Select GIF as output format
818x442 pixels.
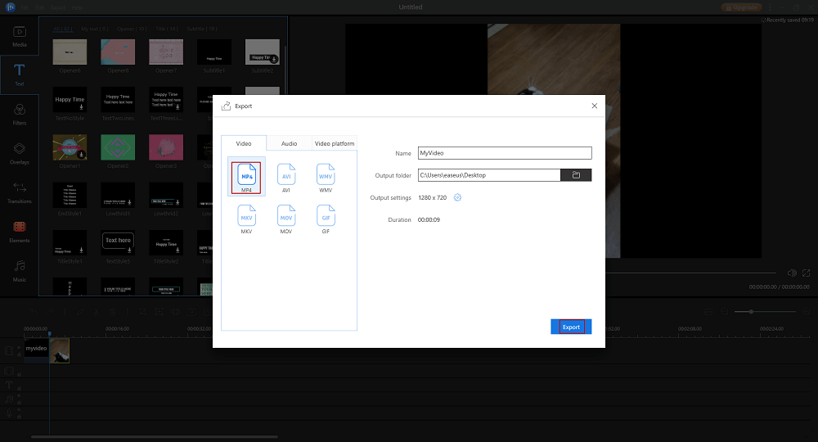(326, 217)
